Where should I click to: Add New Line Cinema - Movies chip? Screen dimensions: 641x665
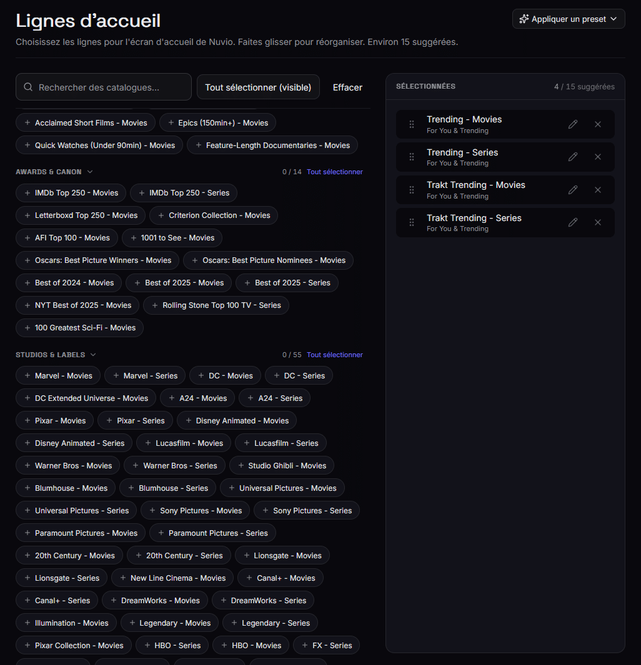[172, 578]
